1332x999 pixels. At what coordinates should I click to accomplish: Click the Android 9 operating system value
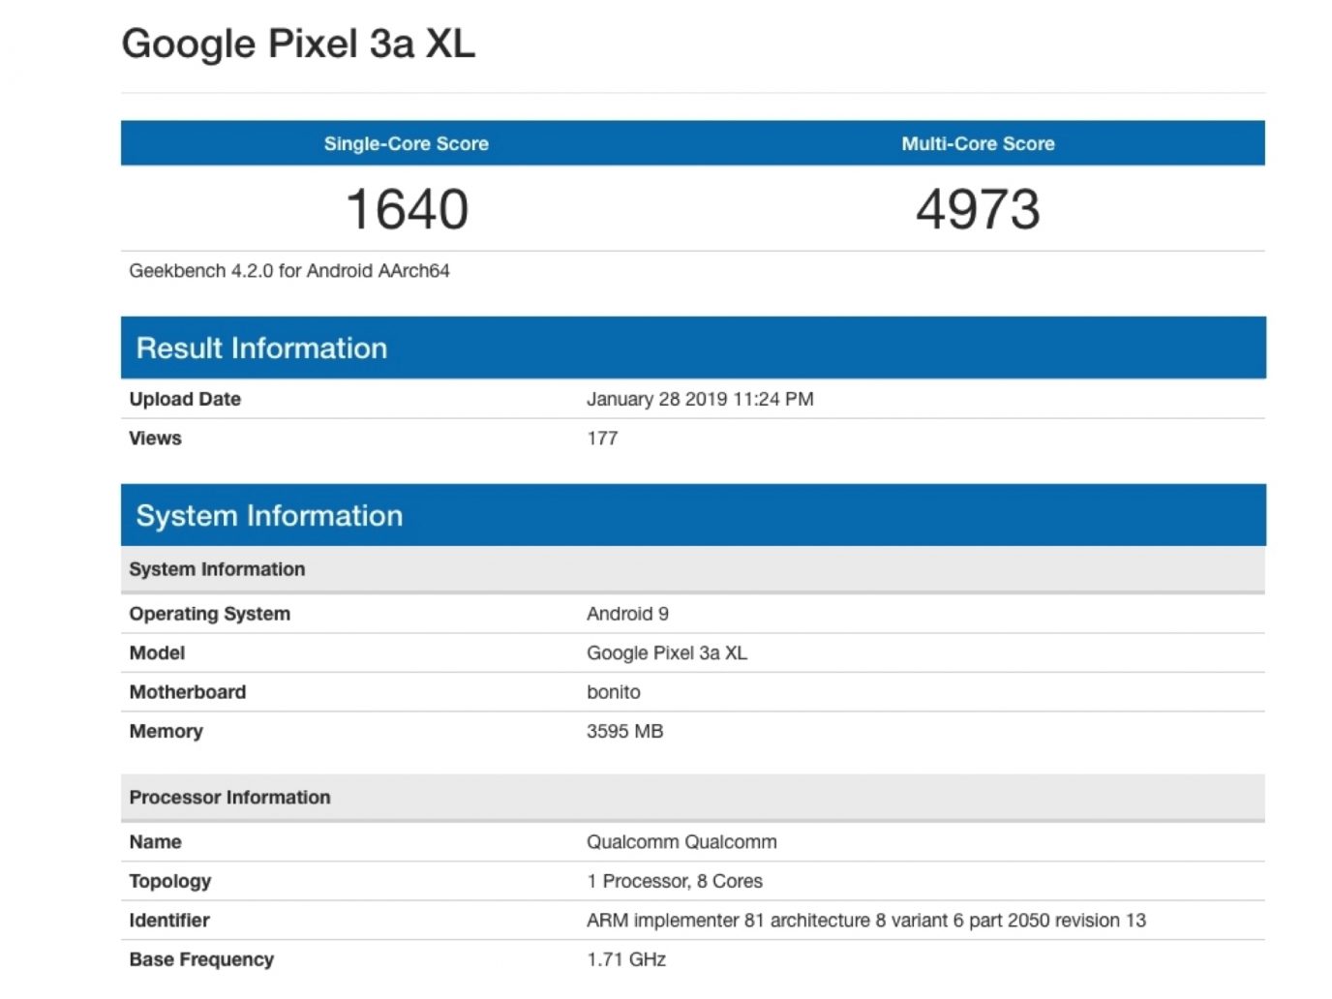coord(627,614)
